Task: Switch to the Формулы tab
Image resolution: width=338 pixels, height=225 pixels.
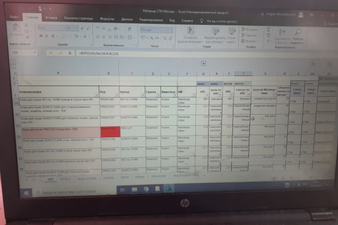Action: [107, 19]
